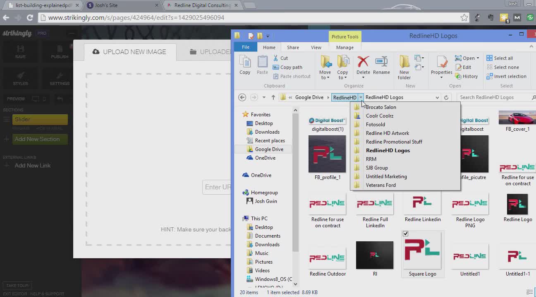This screenshot has width=536, height=297.
Task: Open the recent locations arrow beside Forward
Action: coord(264,97)
